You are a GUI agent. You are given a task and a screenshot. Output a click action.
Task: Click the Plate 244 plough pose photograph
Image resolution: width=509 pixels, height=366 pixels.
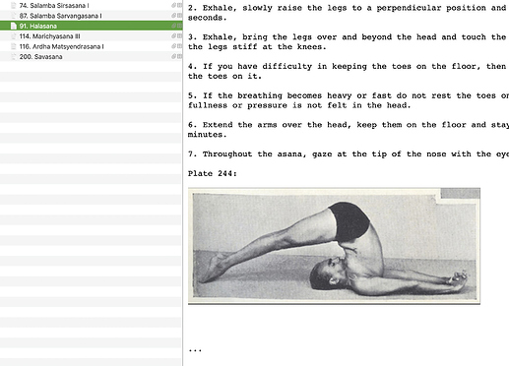coord(334,246)
